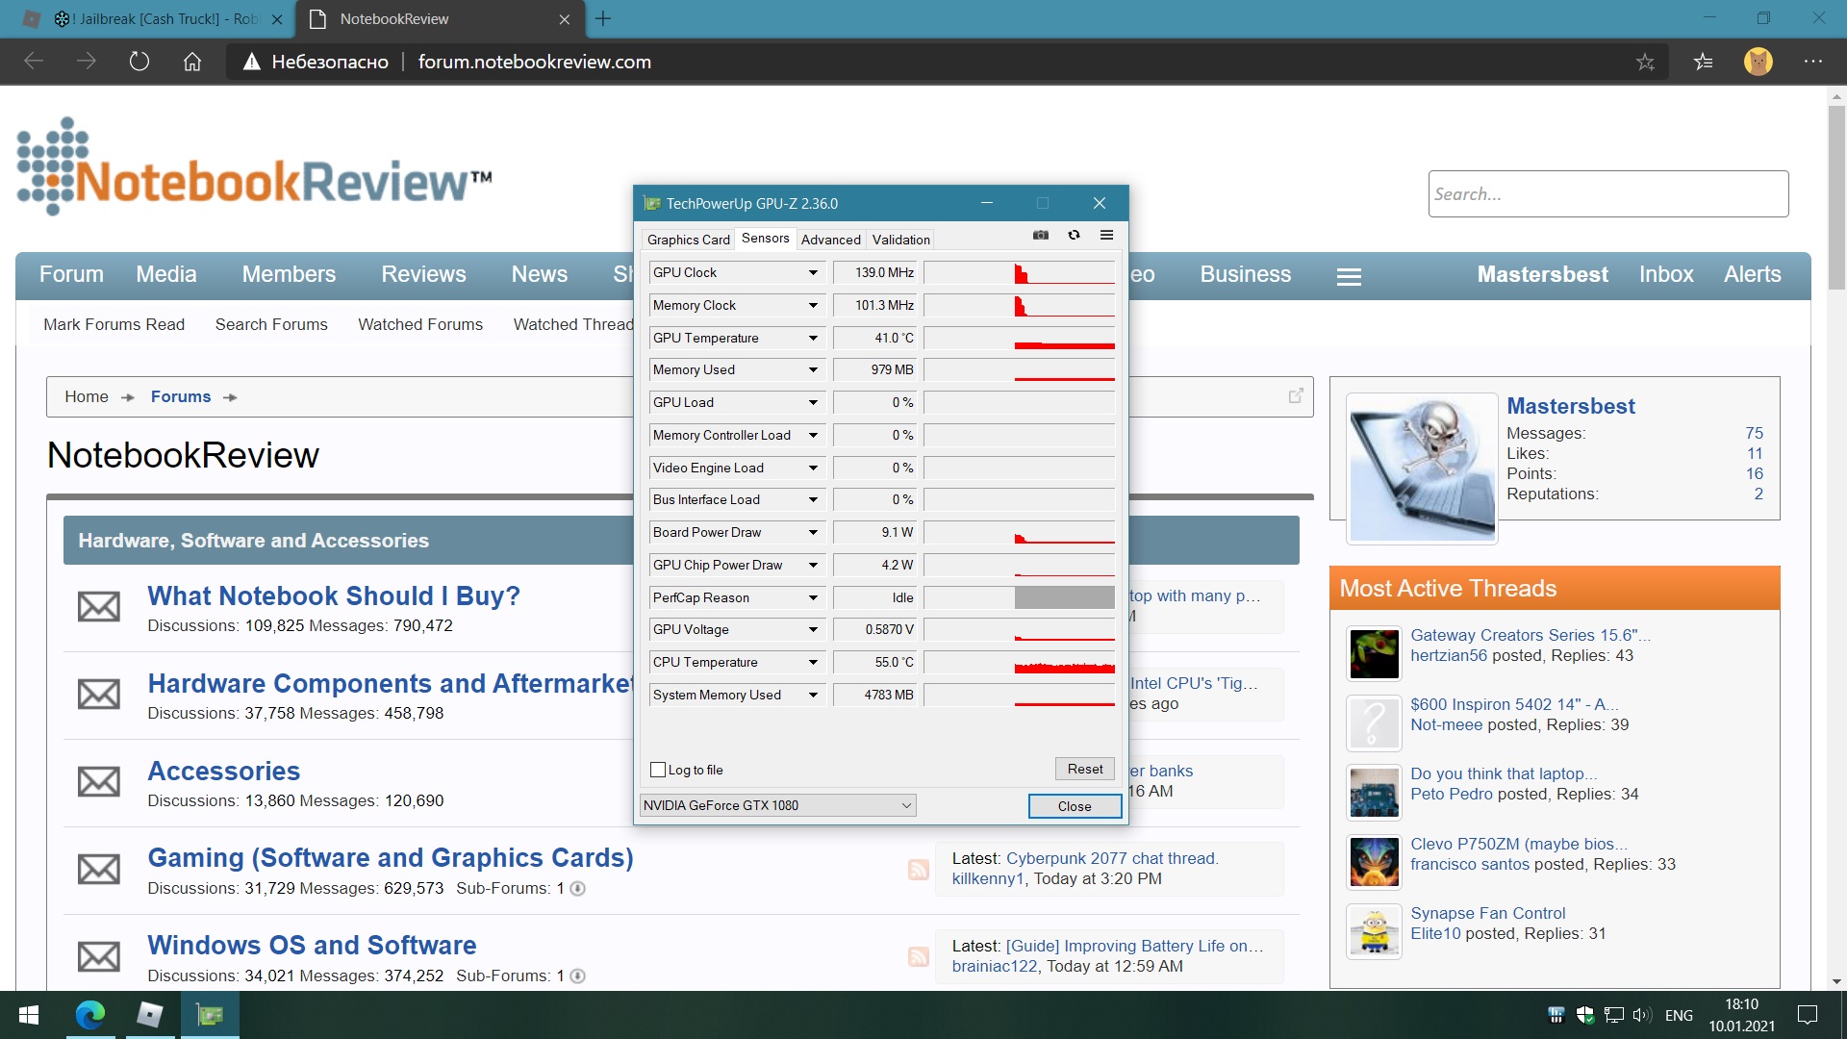Click the volume icon in the system tray
1847x1039 pixels.
coord(1641,1015)
